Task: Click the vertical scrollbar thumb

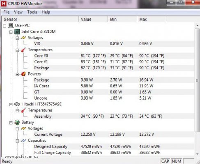Action: tap(197, 80)
